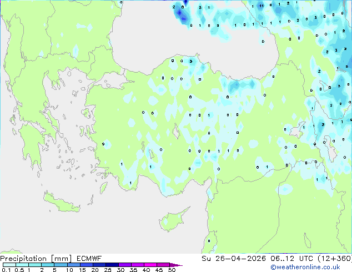Click the legend label '30'
The image size is (352, 272).
point(121,270)
